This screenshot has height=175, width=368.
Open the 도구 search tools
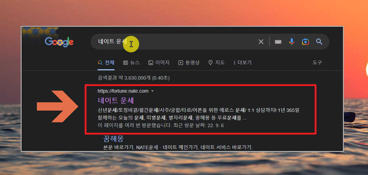pyautogui.click(x=317, y=63)
